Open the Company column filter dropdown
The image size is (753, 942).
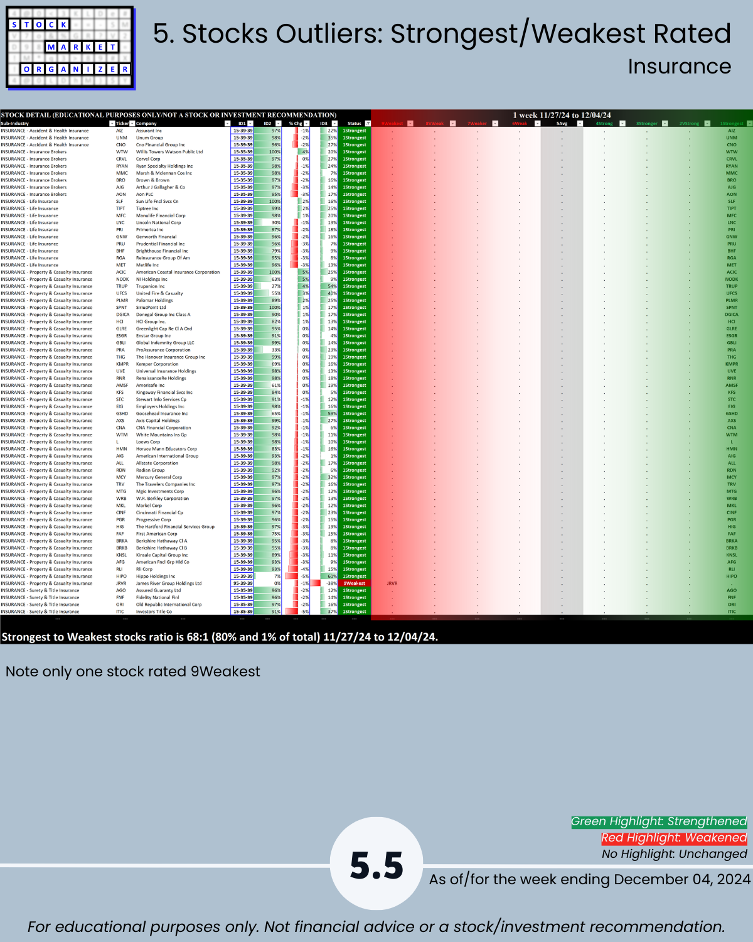pyautogui.click(x=227, y=124)
